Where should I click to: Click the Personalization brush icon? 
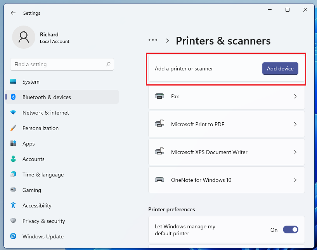click(x=13, y=128)
